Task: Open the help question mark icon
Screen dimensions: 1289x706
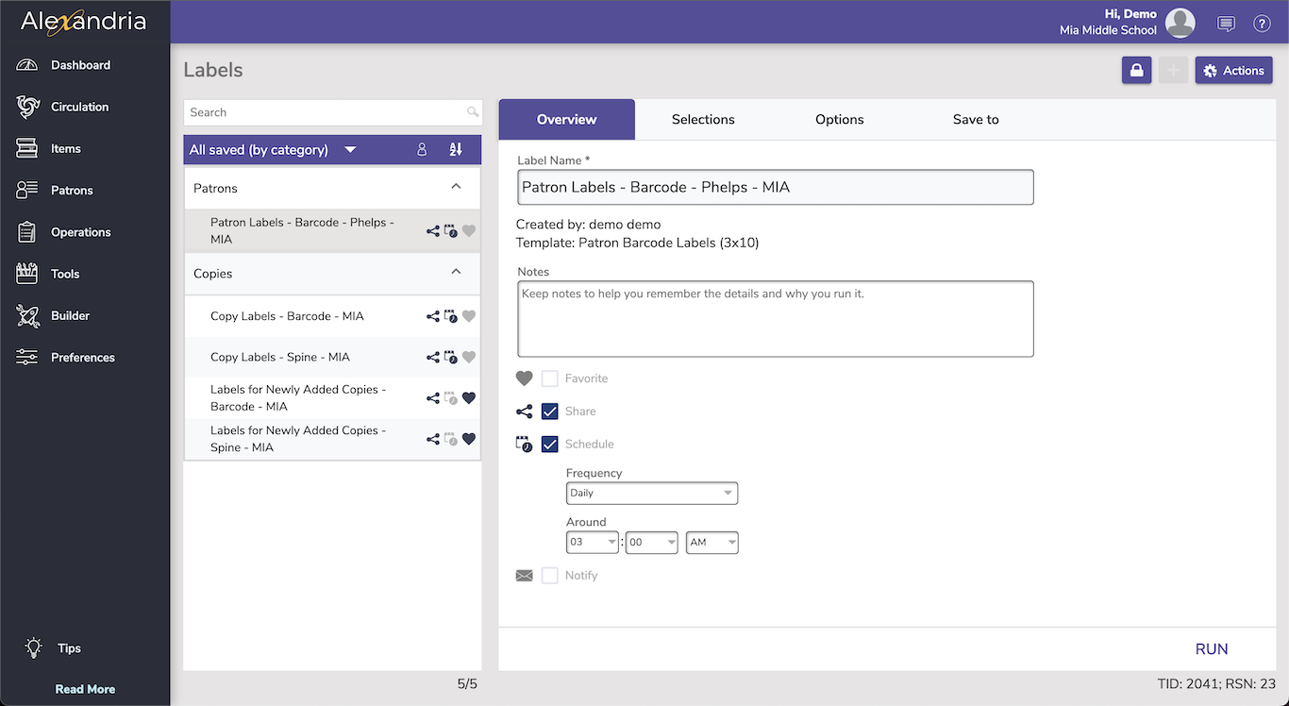Action: coord(1262,24)
